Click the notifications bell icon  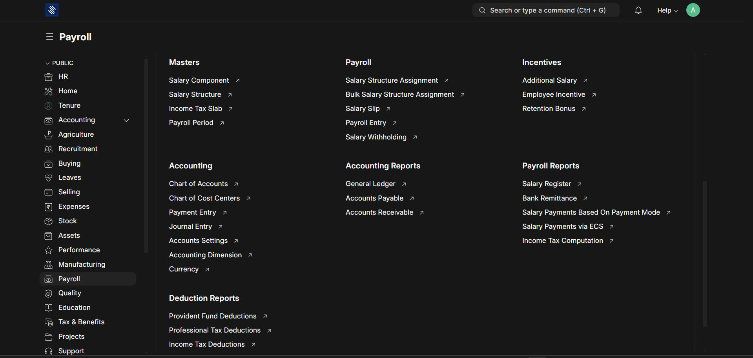coord(638,11)
